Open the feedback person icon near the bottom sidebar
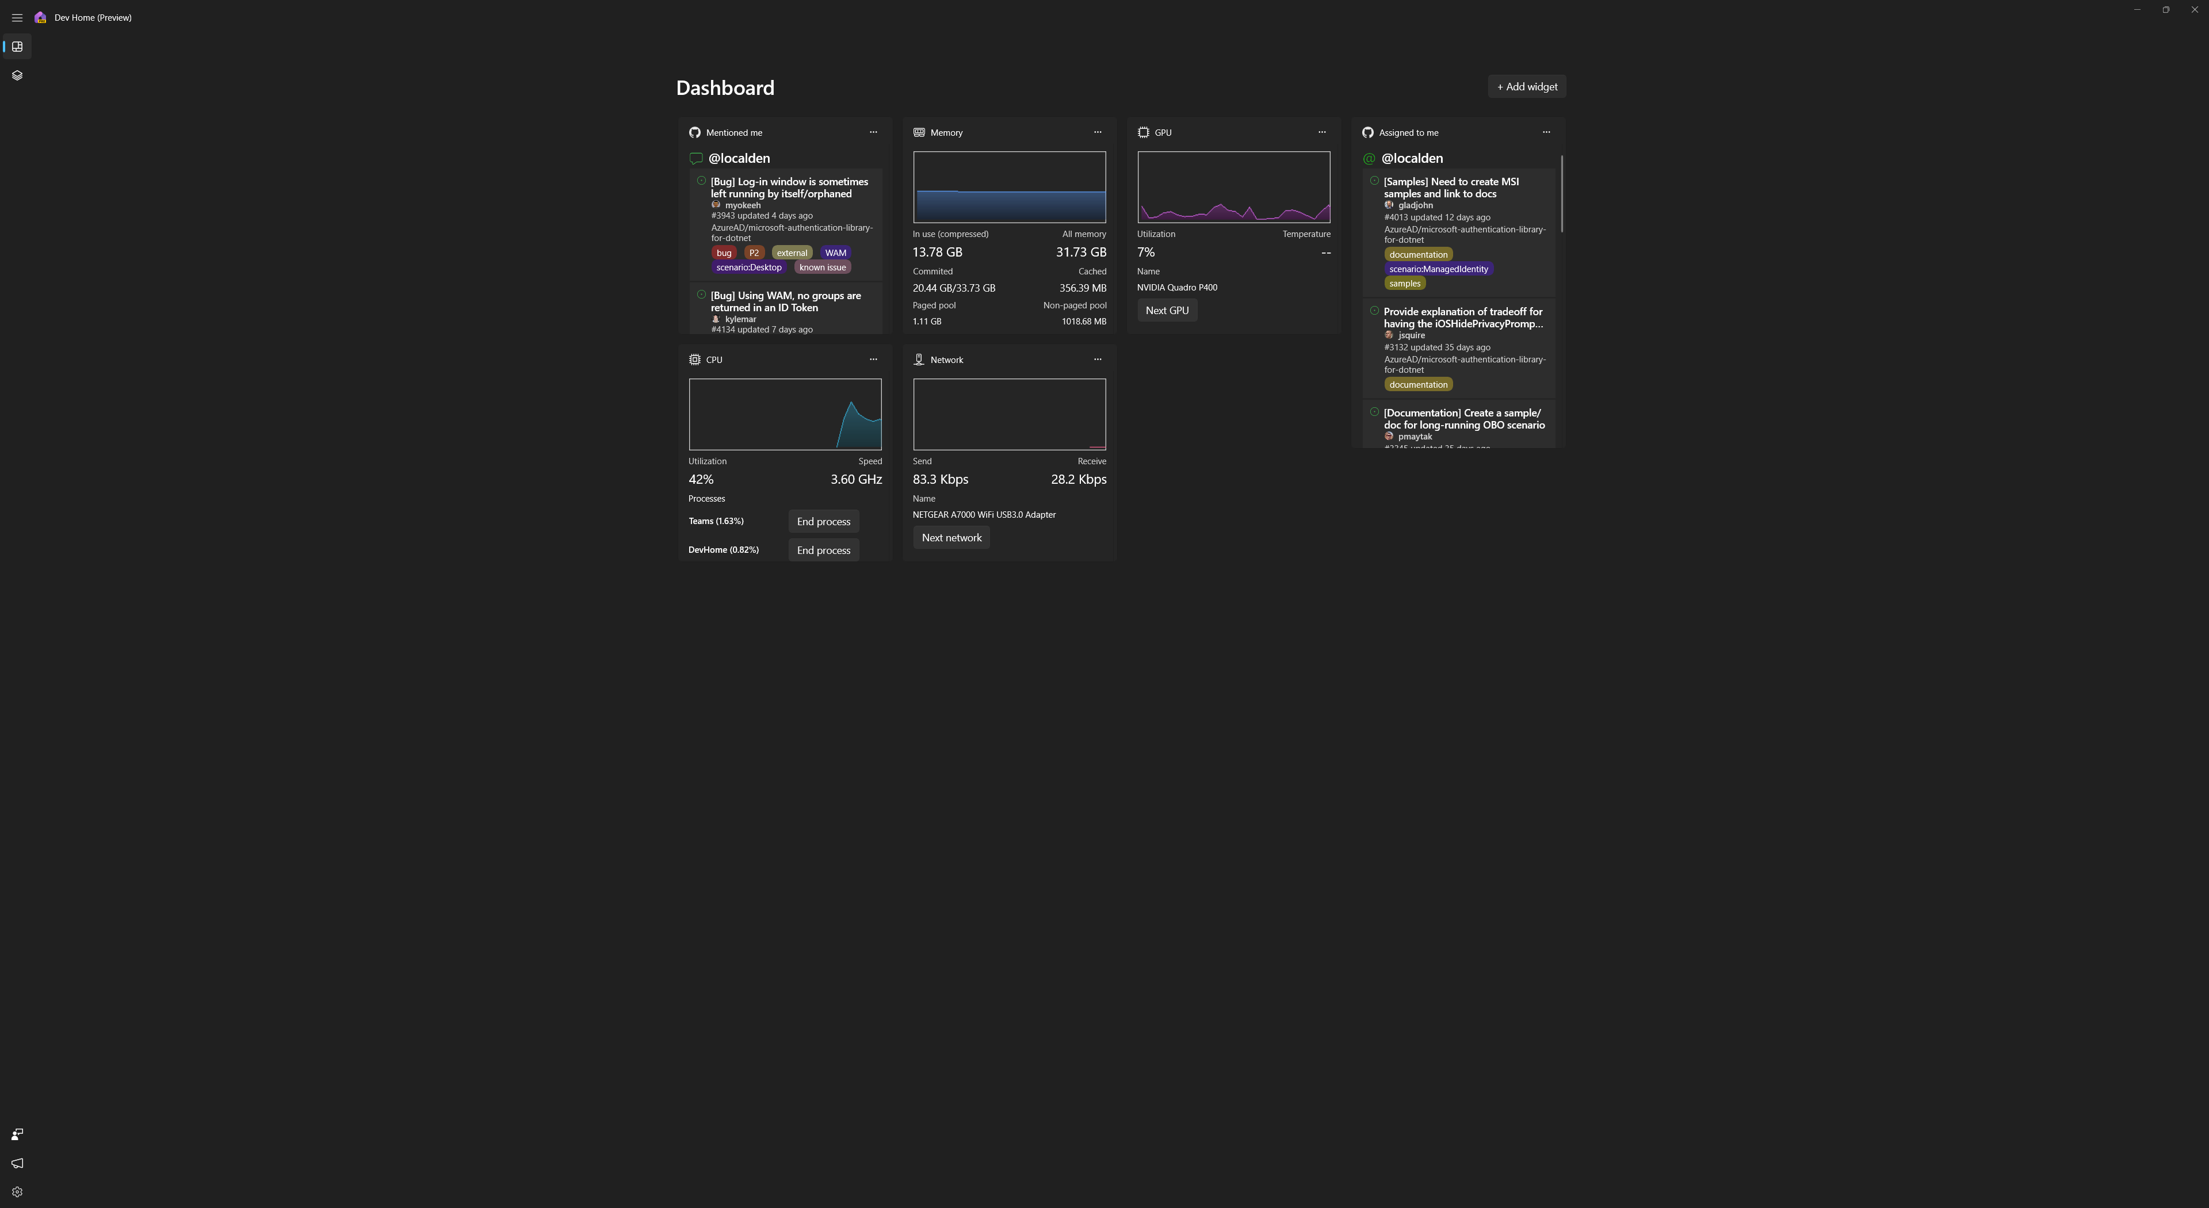 (x=16, y=1133)
